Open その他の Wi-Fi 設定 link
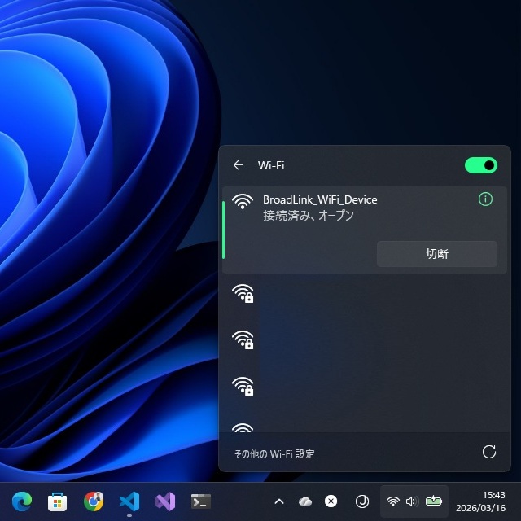The height and width of the screenshot is (521, 521). pos(274,453)
